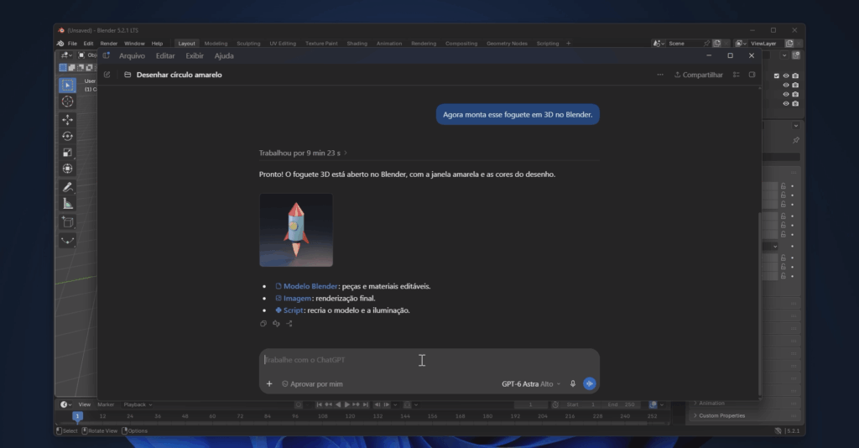Screen dimensions: 859x448
Task: Click the frame 1 playhead marker
Action: [x=77, y=416]
